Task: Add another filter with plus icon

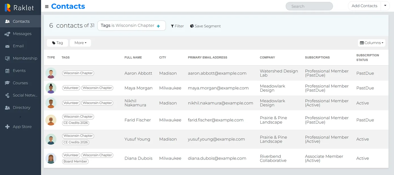Action: click(158, 26)
